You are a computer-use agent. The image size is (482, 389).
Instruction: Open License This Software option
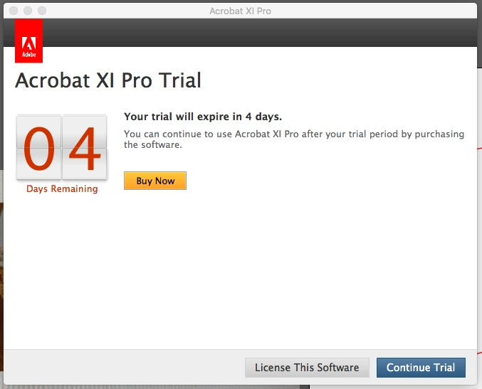pyautogui.click(x=307, y=368)
